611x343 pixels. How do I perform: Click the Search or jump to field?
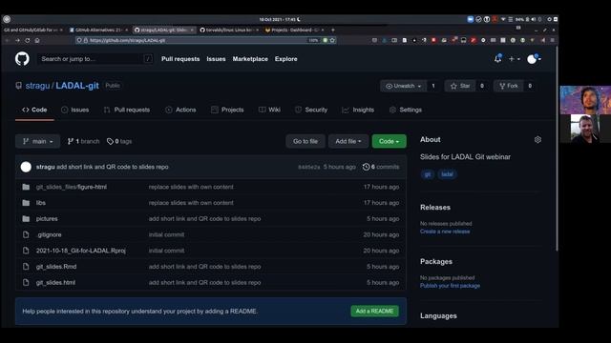(x=95, y=59)
